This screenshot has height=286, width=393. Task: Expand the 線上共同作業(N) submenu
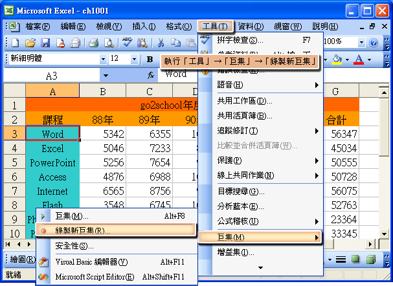point(260,175)
